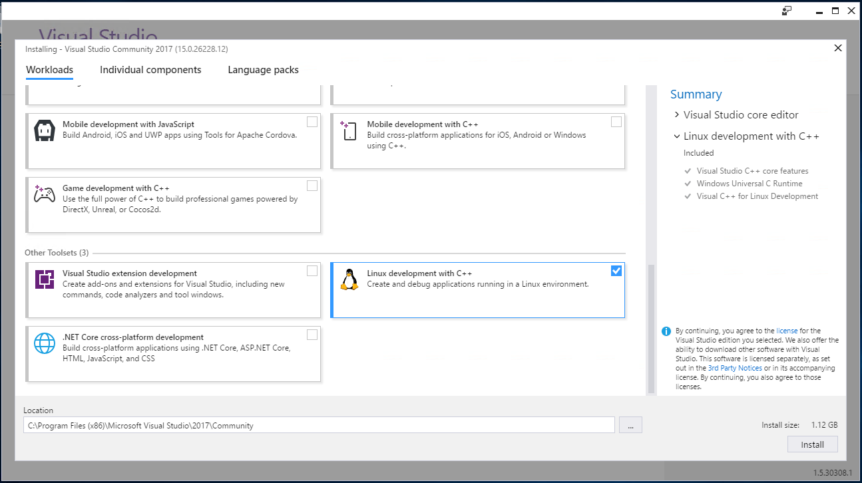Click the Linux penguin icon

tap(349, 279)
